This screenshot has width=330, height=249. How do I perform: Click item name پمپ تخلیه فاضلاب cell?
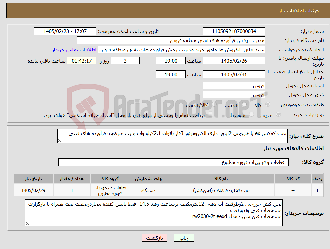(x=221, y=190)
